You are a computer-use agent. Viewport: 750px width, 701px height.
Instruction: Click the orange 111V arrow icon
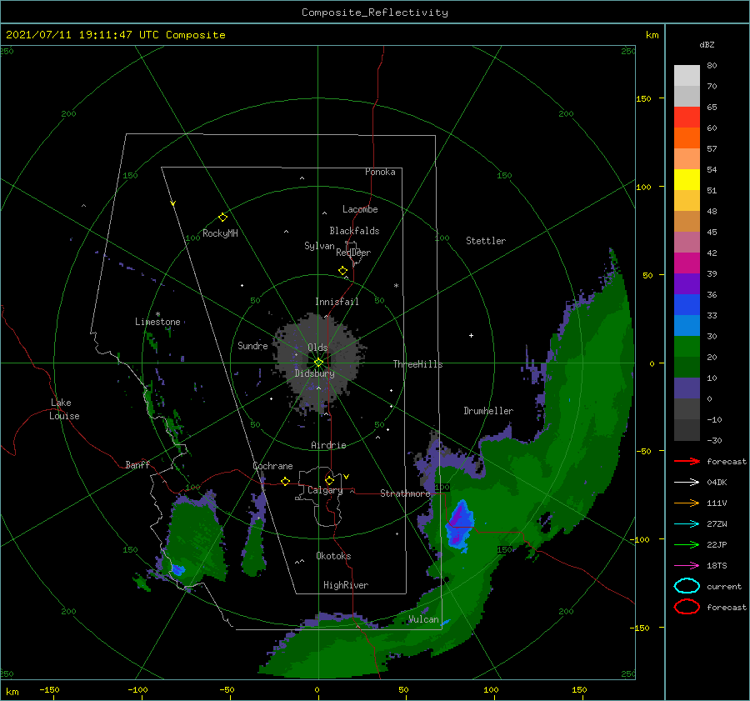point(687,503)
